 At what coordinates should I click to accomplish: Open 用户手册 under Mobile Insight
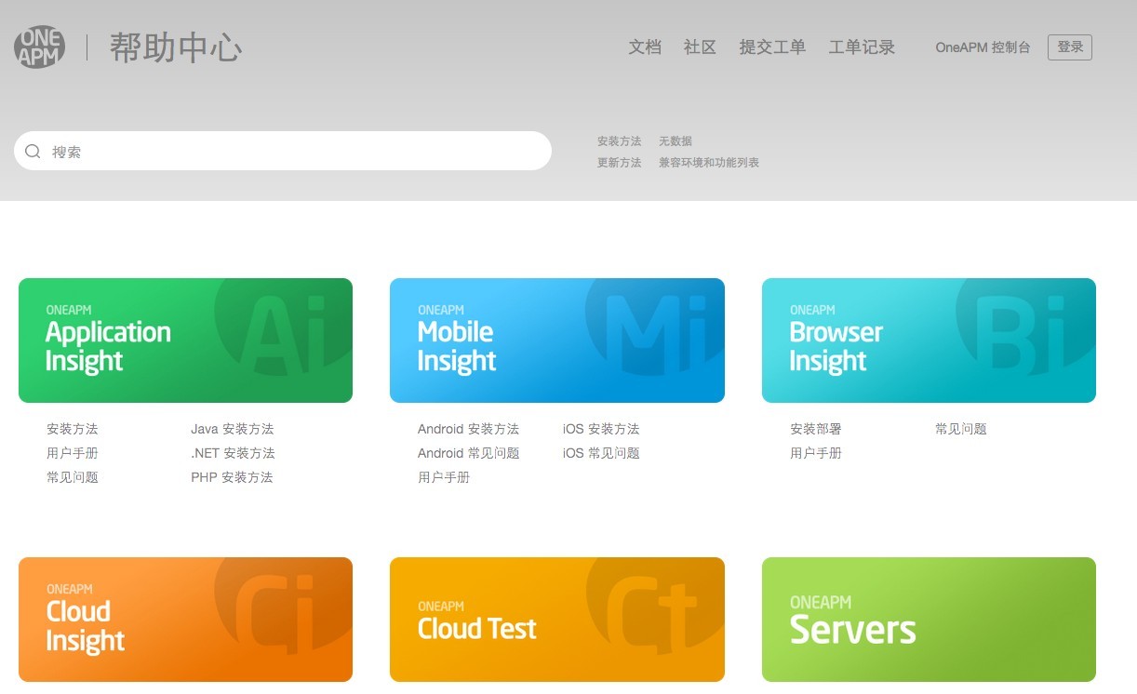[444, 477]
